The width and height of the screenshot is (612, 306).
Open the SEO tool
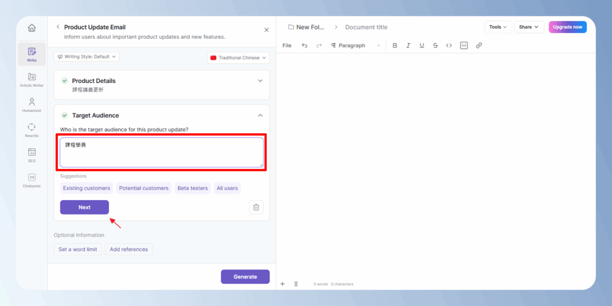(32, 155)
